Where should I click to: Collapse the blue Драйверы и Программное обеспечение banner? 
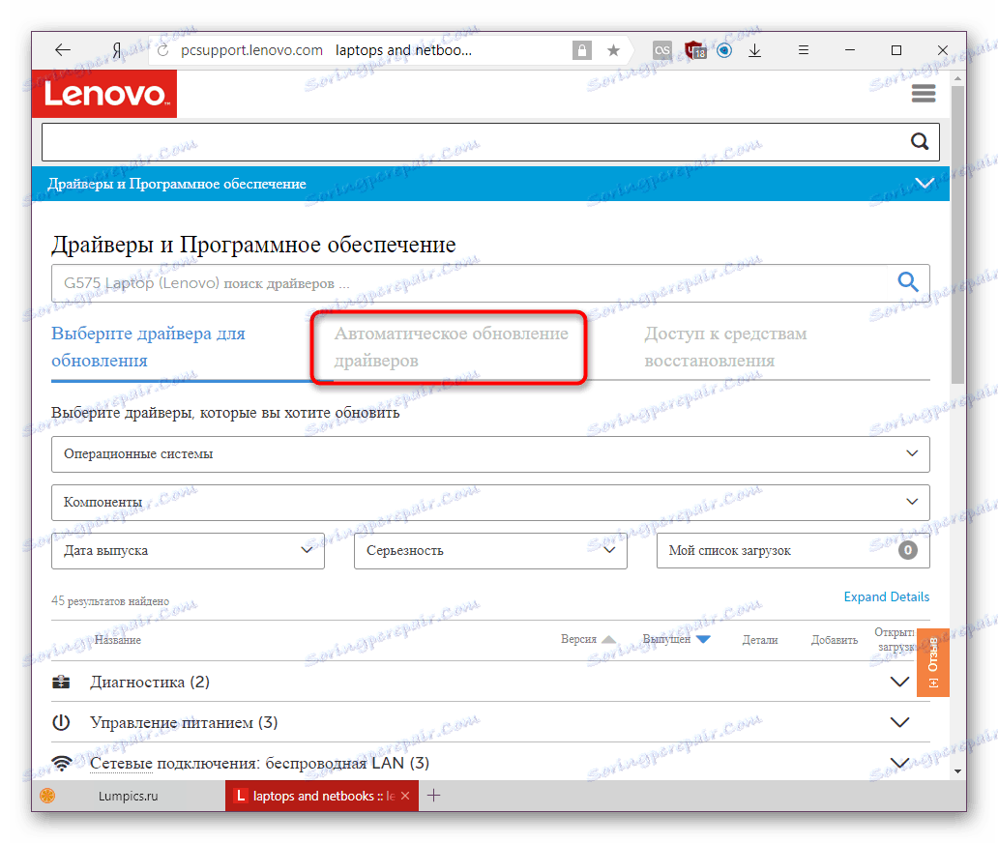click(924, 182)
